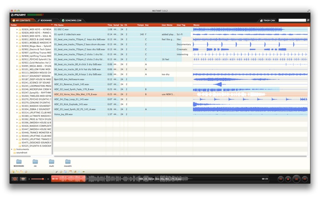Click the fast-forward button in transport
Viewport: 320px width, 200px height.
tap(305, 179)
